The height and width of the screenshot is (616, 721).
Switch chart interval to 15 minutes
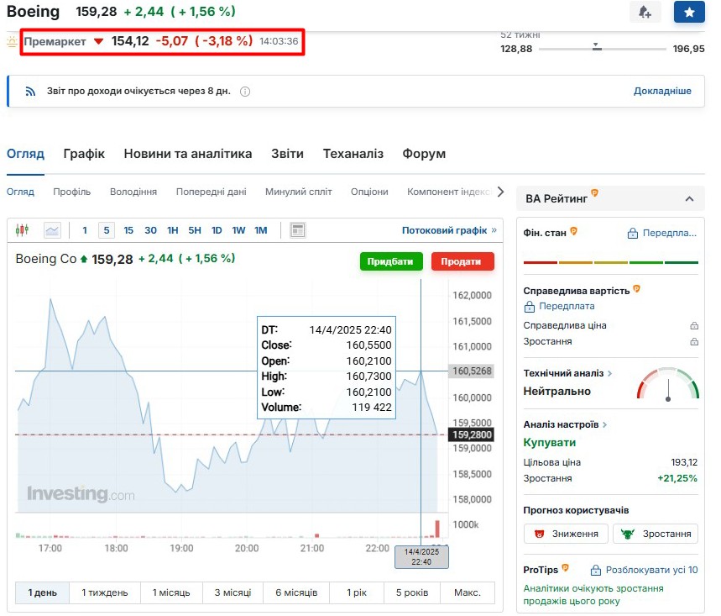(x=128, y=230)
